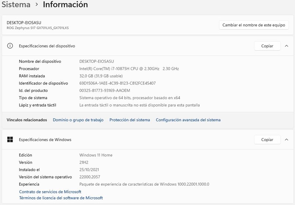This screenshot has height=205, width=295.
Task: Collapse the Especificaciones de Windows section chevron
Action: pyautogui.click(x=287, y=140)
